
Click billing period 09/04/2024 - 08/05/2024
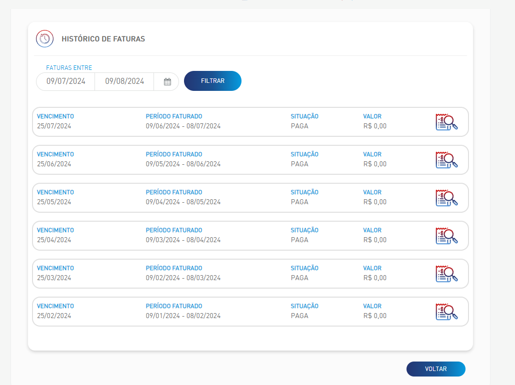tap(183, 202)
